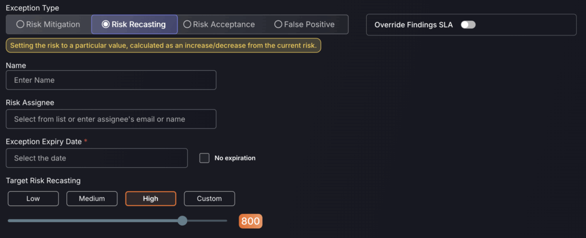Click the High risk recasting button
This screenshot has width=586, height=238.
[x=151, y=199]
